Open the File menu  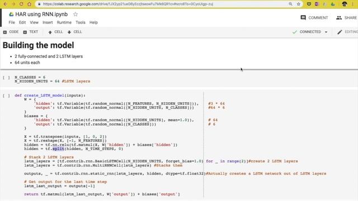coord(12,22)
